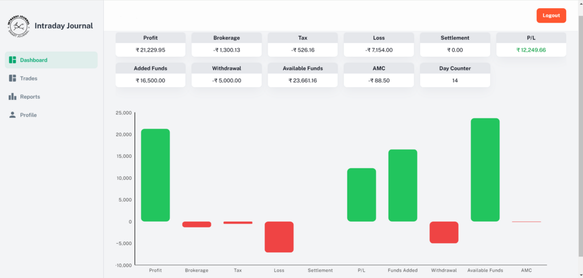
Task: Click the AMC card header
Action: tap(378, 68)
